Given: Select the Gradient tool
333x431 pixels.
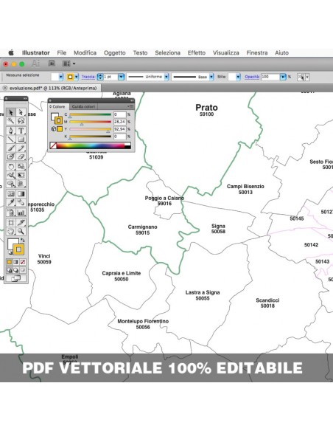Looking at the screenshot, I should [x=21, y=194].
